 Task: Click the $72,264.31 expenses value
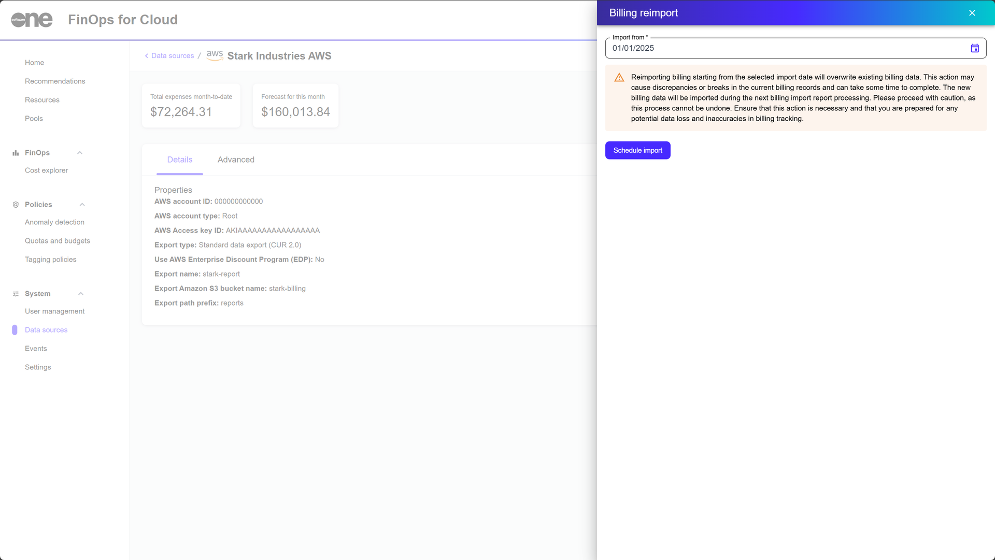pyautogui.click(x=181, y=112)
